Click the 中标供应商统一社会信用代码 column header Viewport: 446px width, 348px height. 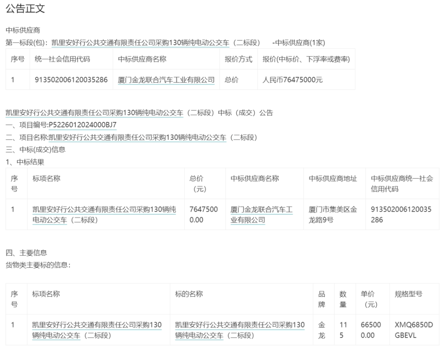[402, 184]
